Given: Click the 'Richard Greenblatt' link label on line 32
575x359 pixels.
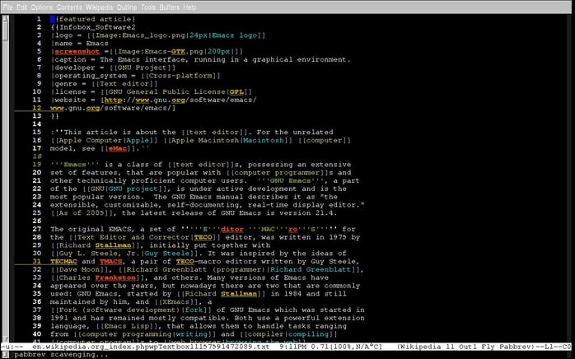Looking at the screenshot, I should point(311,269).
